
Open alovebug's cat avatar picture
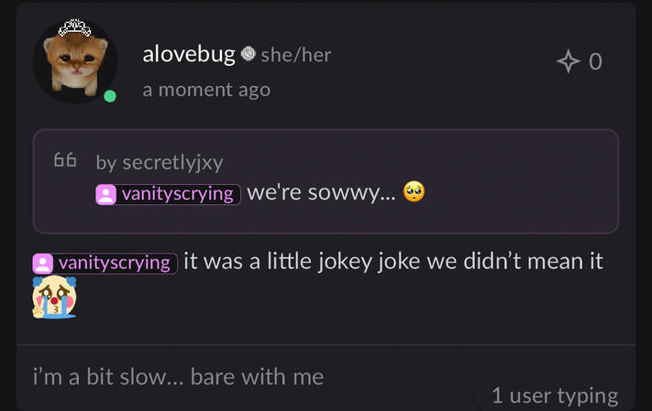point(74,60)
